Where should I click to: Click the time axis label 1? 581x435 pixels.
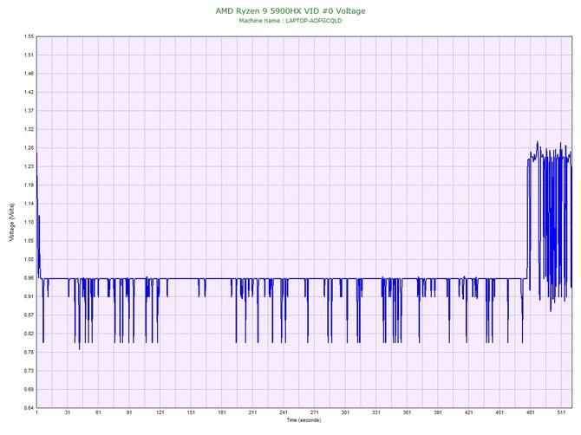point(36,412)
